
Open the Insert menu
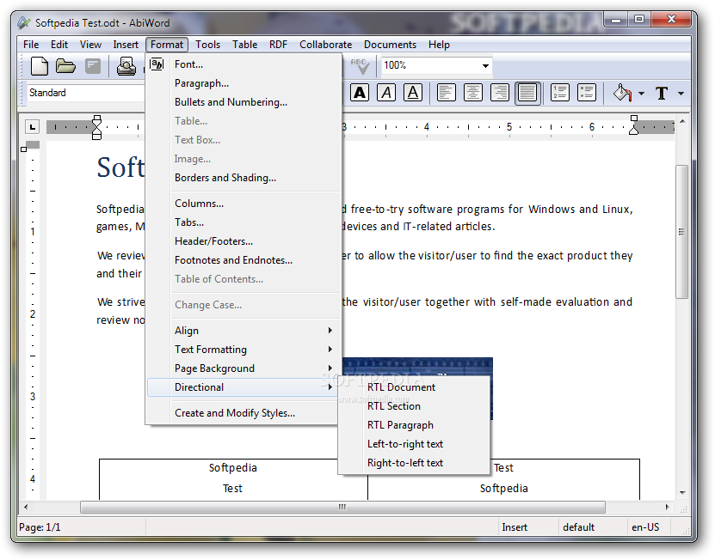click(126, 45)
